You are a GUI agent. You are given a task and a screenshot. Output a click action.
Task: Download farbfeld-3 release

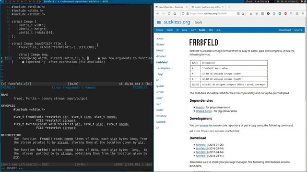[201, 152]
